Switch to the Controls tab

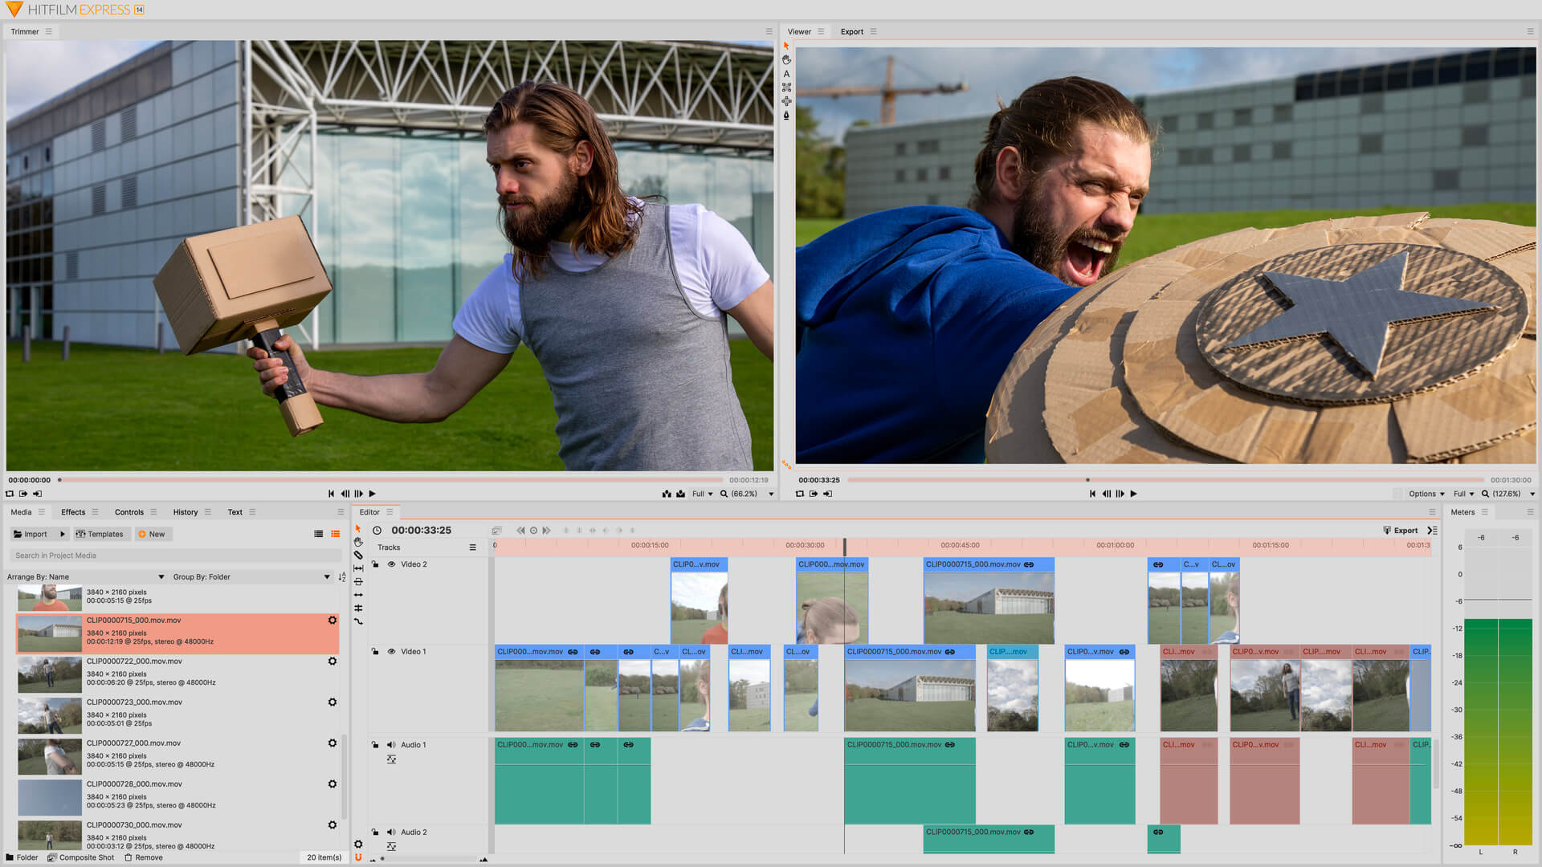pyautogui.click(x=127, y=512)
